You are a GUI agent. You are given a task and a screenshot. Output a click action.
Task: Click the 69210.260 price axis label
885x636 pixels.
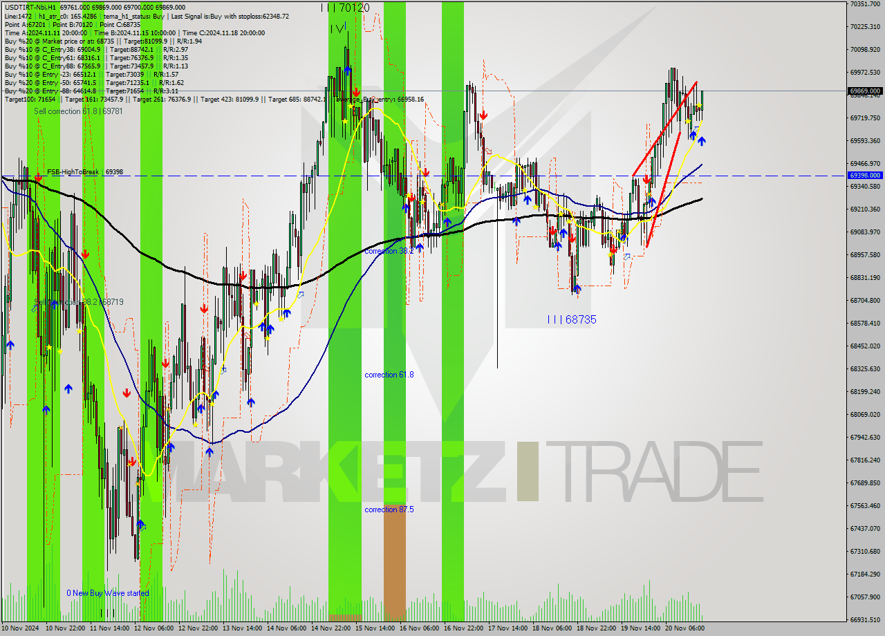point(865,209)
